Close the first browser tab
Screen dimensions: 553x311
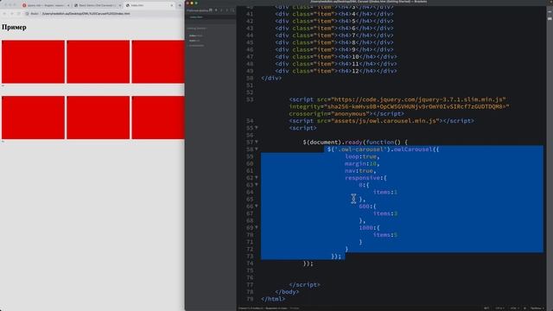click(x=68, y=5)
